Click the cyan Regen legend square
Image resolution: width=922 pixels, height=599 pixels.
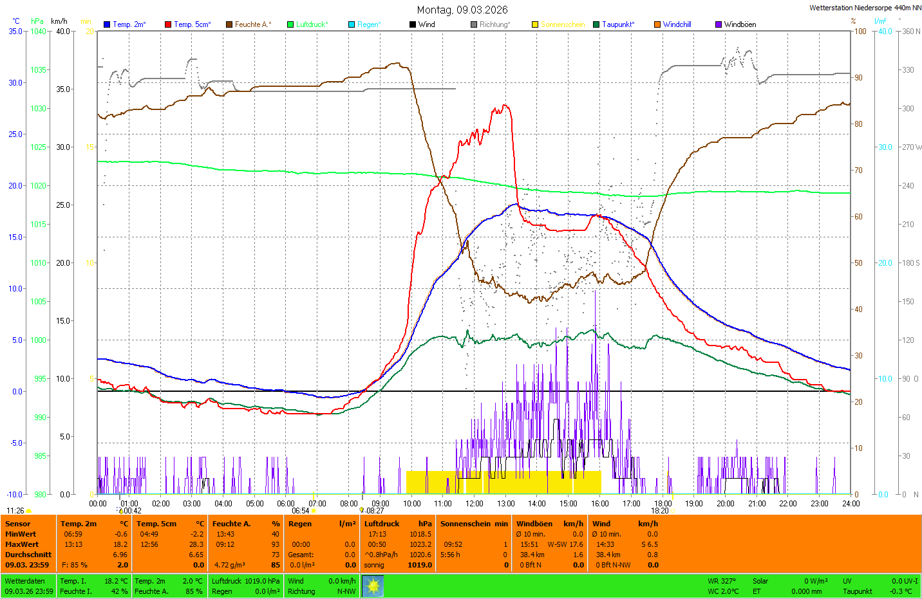click(352, 24)
